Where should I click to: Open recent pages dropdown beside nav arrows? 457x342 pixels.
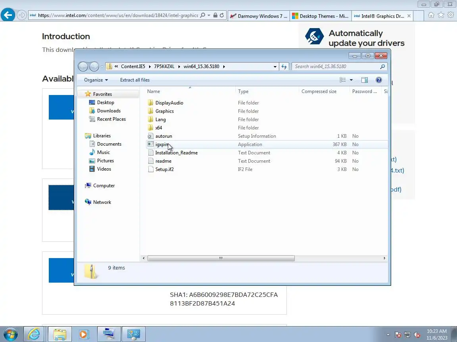[102, 67]
